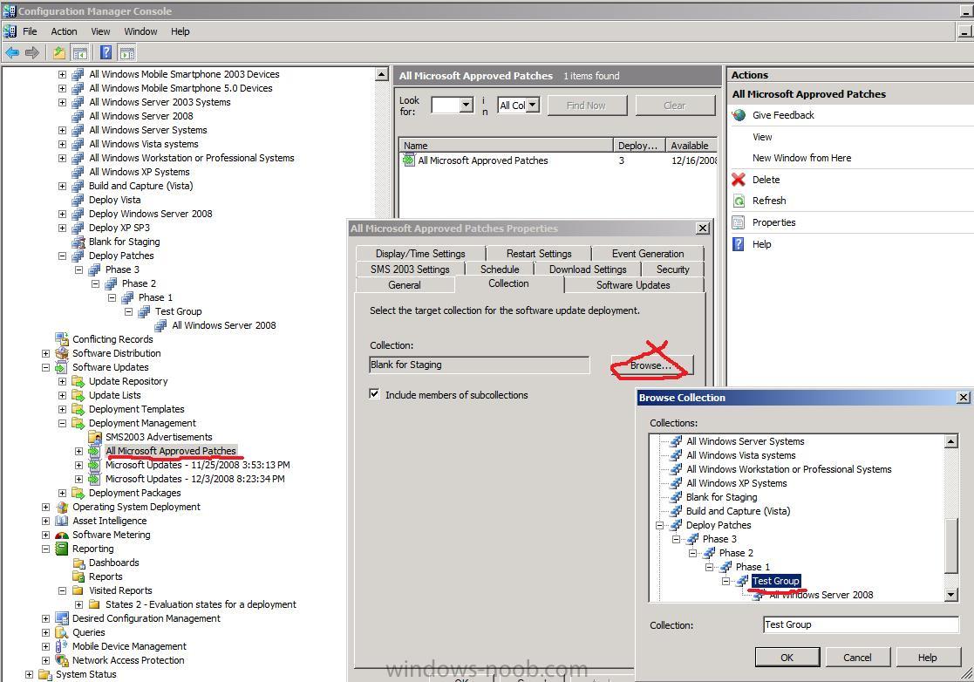Screen dimensions: 974x682
Task: Click the Network Access Protection icon
Action: click(x=62, y=661)
